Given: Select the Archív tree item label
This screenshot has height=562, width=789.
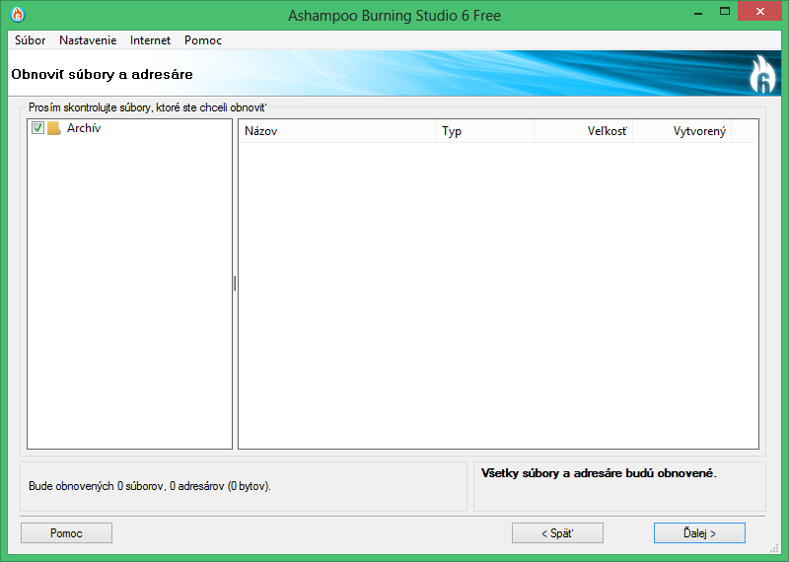Looking at the screenshot, I should click(84, 128).
